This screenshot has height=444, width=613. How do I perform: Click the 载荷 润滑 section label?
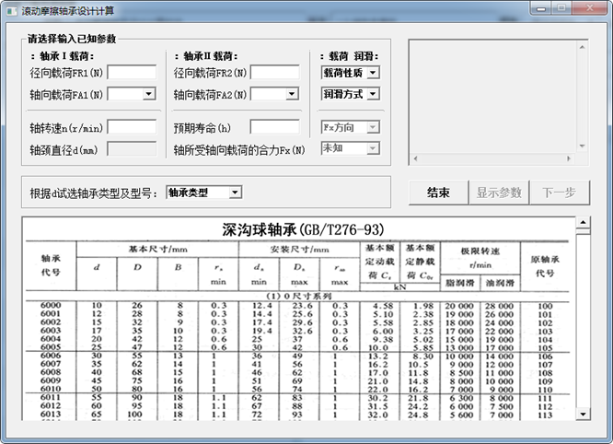click(x=350, y=56)
